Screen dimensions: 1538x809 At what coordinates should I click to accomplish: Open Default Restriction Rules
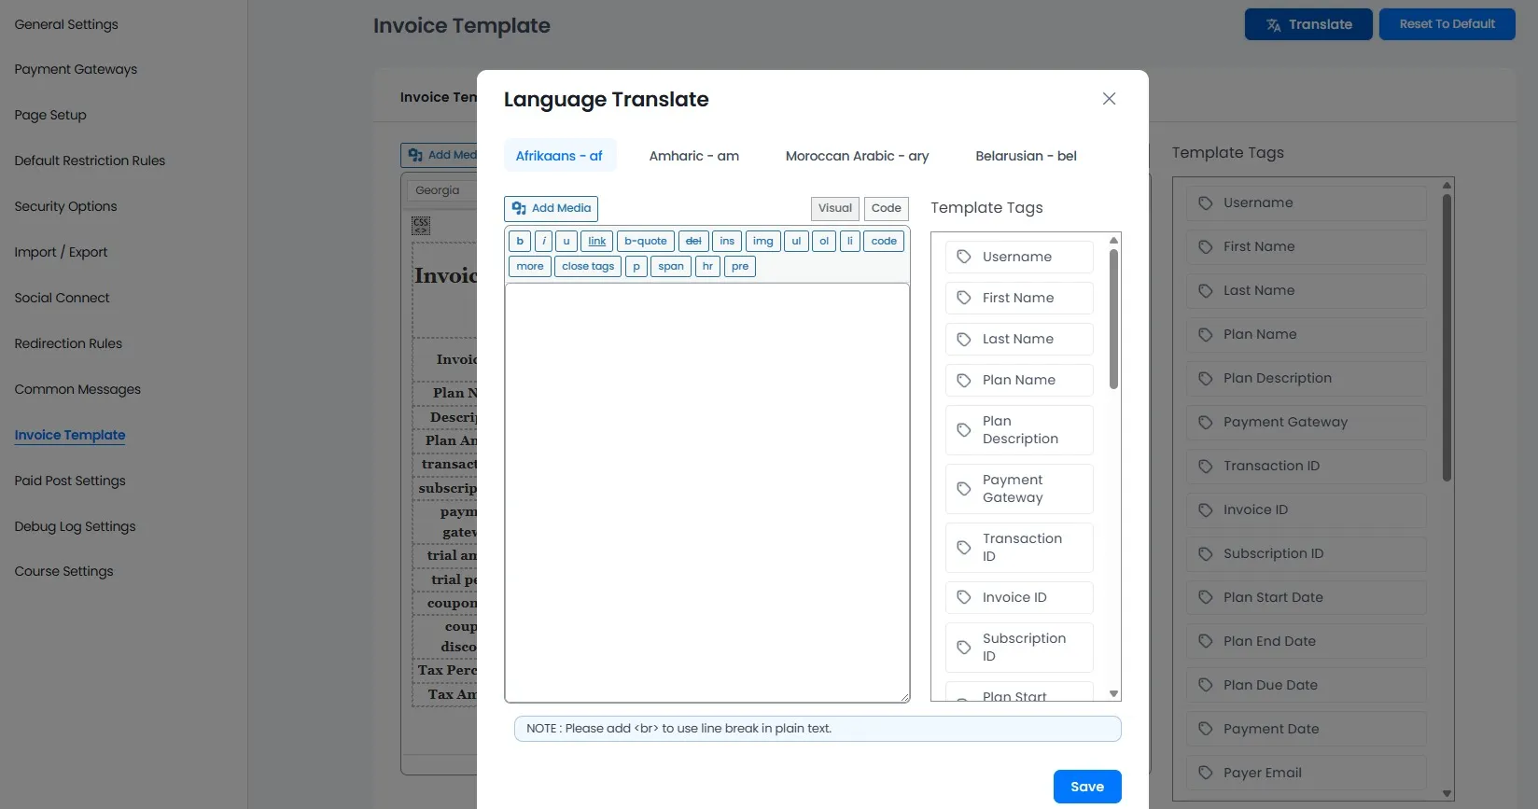coord(90,160)
